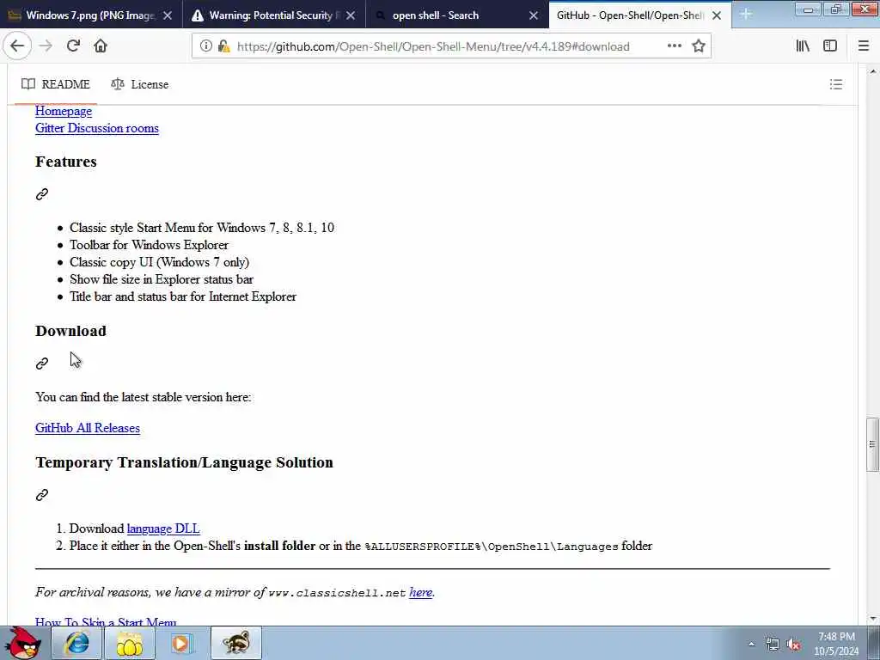Image resolution: width=880 pixels, height=660 pixels.
Task: Open Firefox hamburger menu
Action: pyautogui.click(x=864, y=46)
